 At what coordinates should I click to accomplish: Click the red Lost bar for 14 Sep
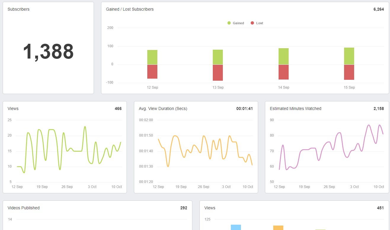pyautogui.click(x=284, y=72)
